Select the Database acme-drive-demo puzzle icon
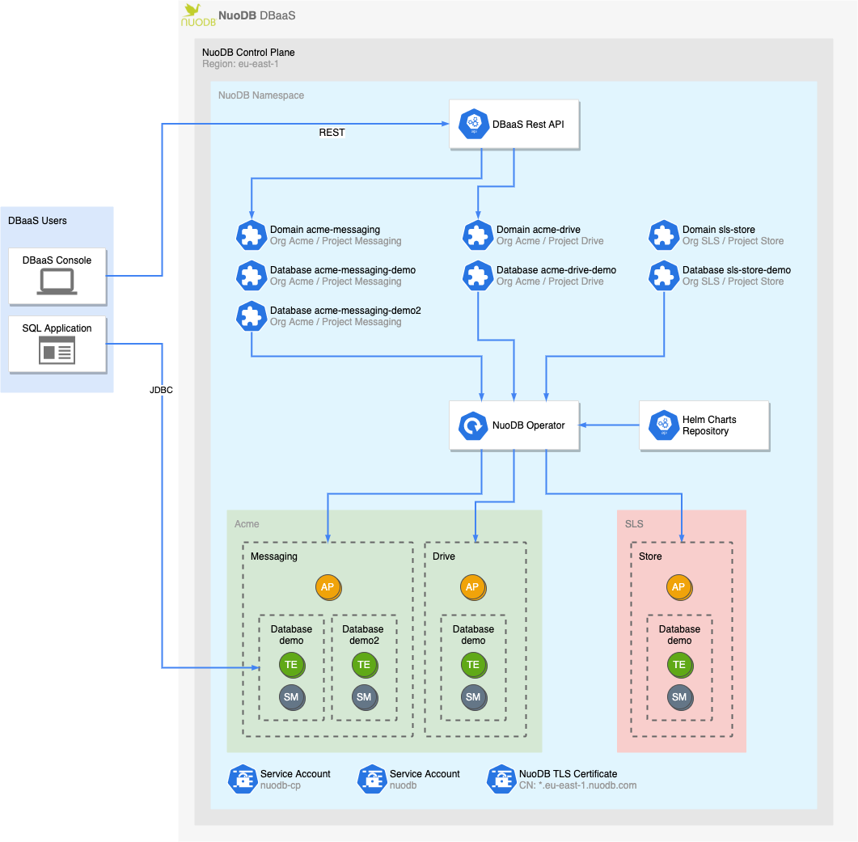The image size is (858, 842). coord(478,275)
